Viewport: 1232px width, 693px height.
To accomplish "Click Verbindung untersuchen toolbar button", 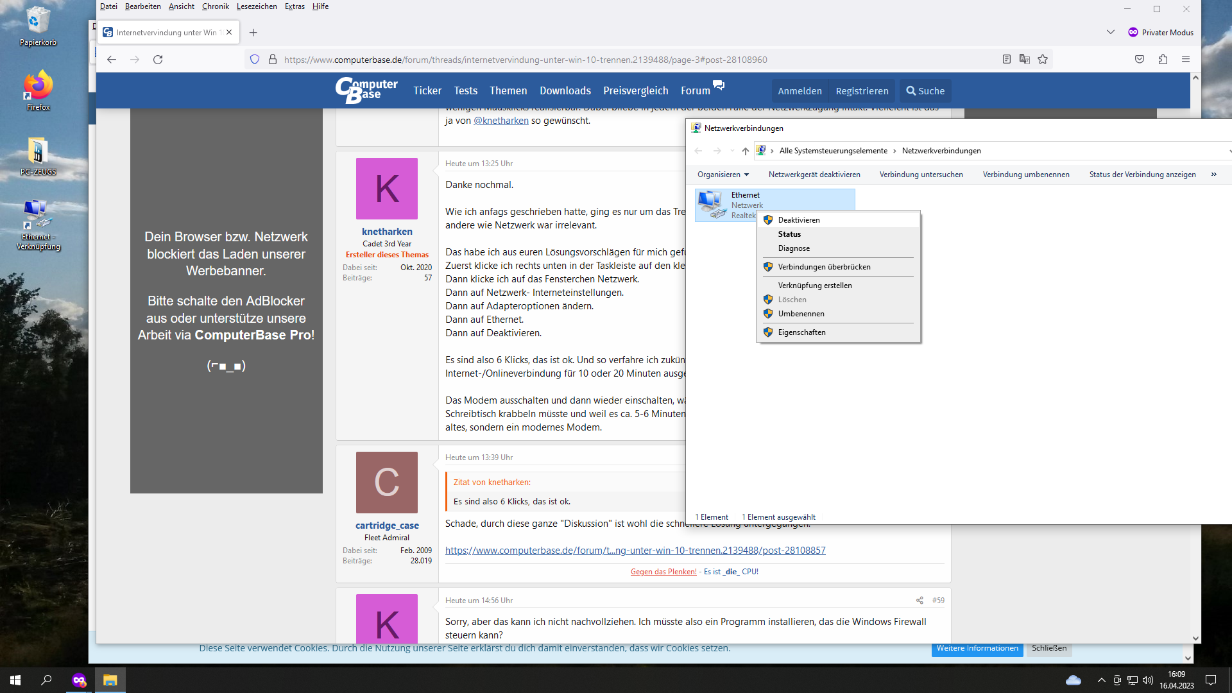I will [x=921, y=175].
